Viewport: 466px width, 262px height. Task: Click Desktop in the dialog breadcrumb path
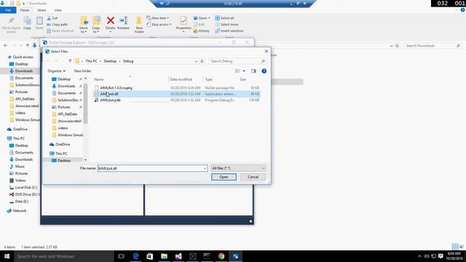(110, 61)
